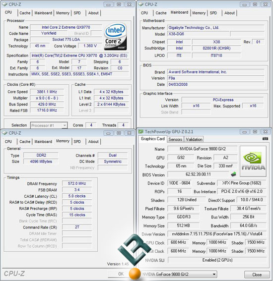The width and height of the screenshot is (273, 281).
Task: Click the BIOS Version field F9a
Action: (x=215, y=78)
